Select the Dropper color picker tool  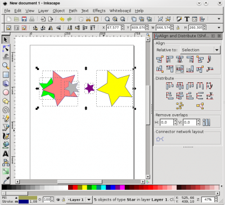pos(6,180)
